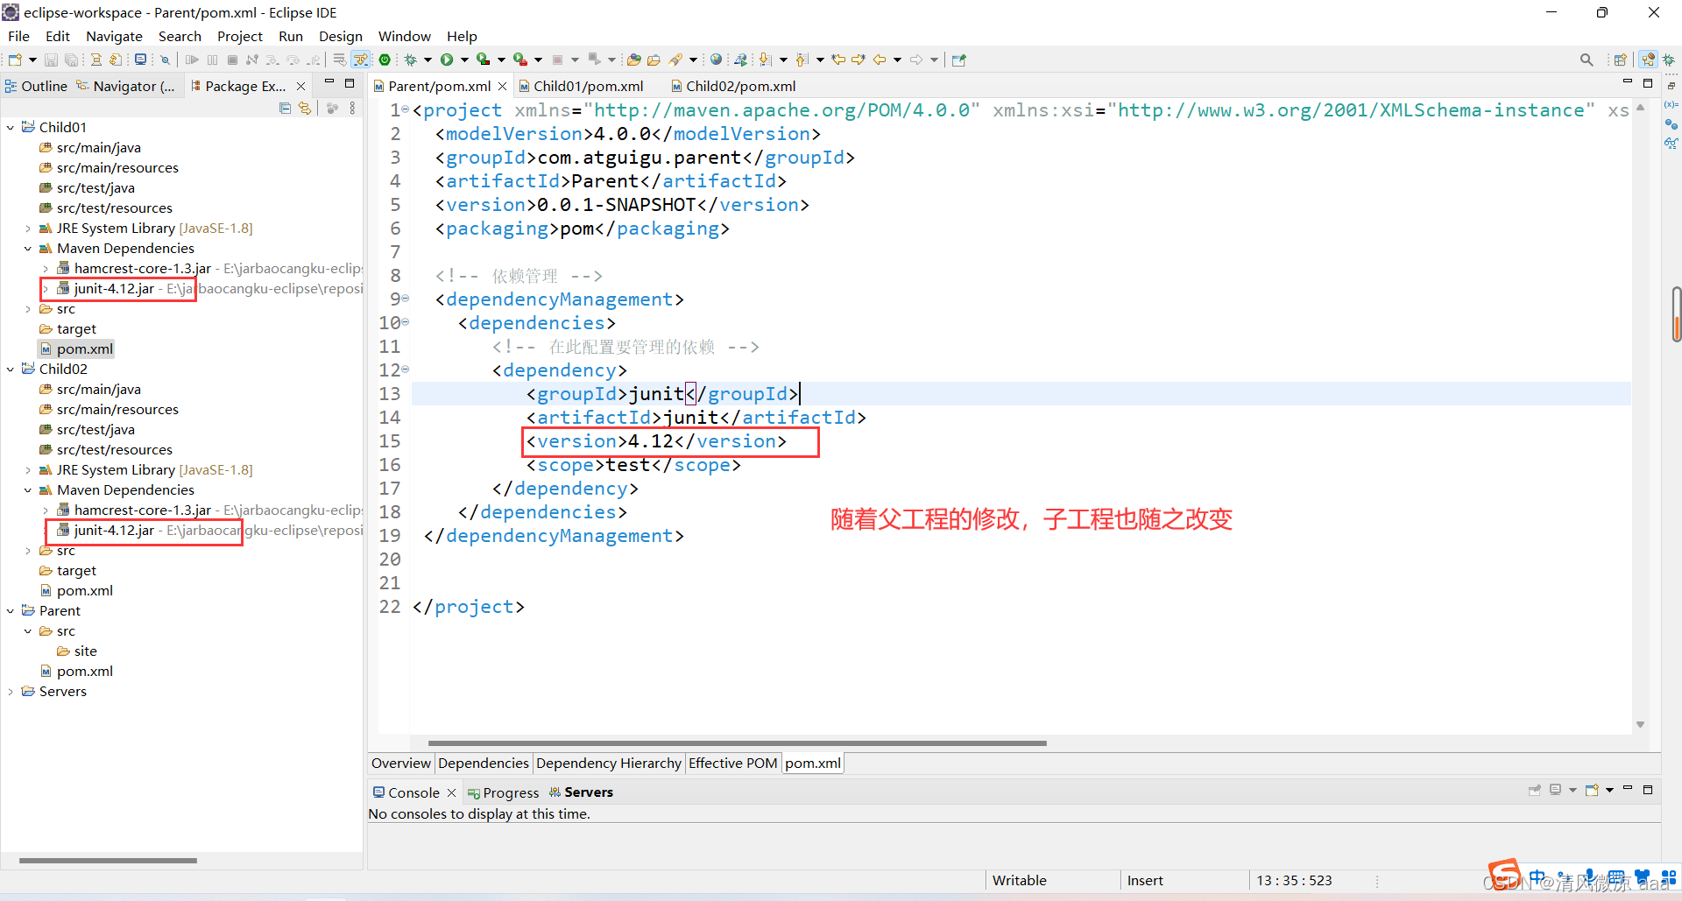This screenshot has height=901, width=1682.
Task: Collapse Maven Dependencies under Child01
Action: click(x=28, y=249)
